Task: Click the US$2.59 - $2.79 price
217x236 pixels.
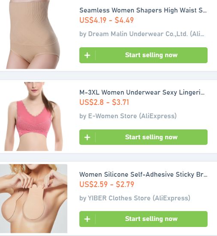Action: [x=107, y=184]
